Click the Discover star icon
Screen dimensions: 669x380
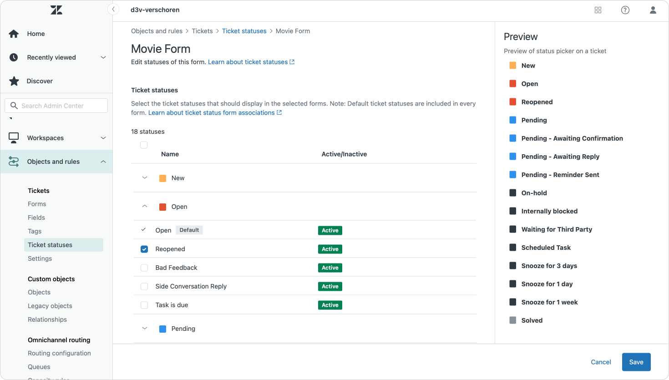tap(14, 81)
